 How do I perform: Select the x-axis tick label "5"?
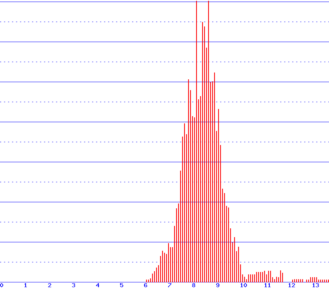coord(122,285)
